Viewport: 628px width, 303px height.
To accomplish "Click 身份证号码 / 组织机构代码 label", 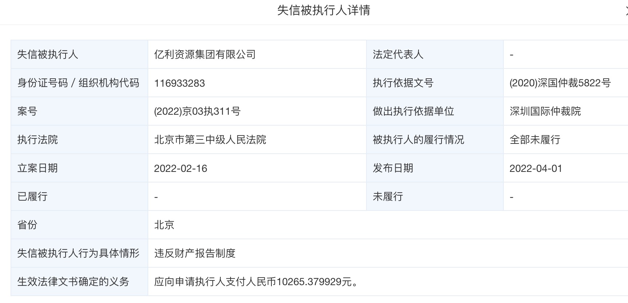I will click(78, 83).
